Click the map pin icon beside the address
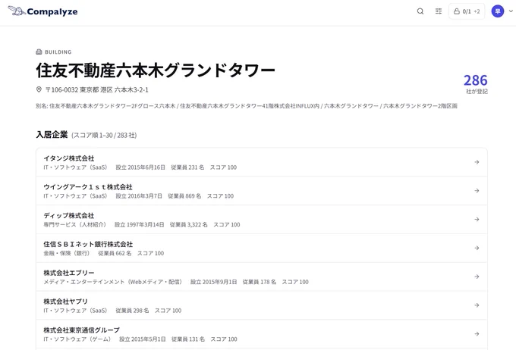The width and height of the screenshot is (516, 350). coord(39,89)
